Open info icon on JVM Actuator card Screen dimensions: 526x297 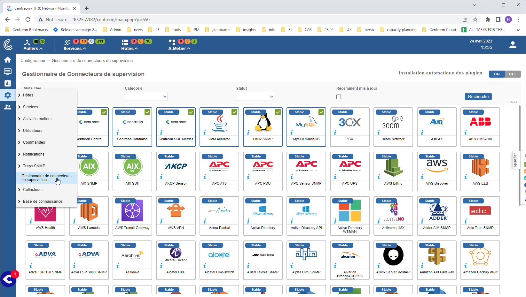(x=205, y=132)
